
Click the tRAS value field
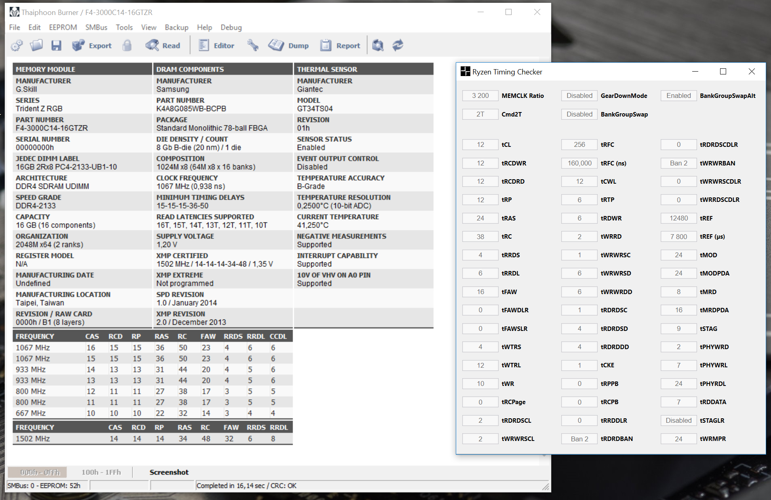tap(480, 218)
